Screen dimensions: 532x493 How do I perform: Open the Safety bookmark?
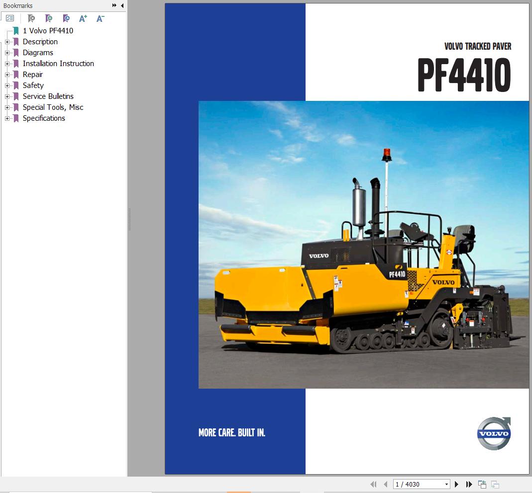tap(33, 85)
